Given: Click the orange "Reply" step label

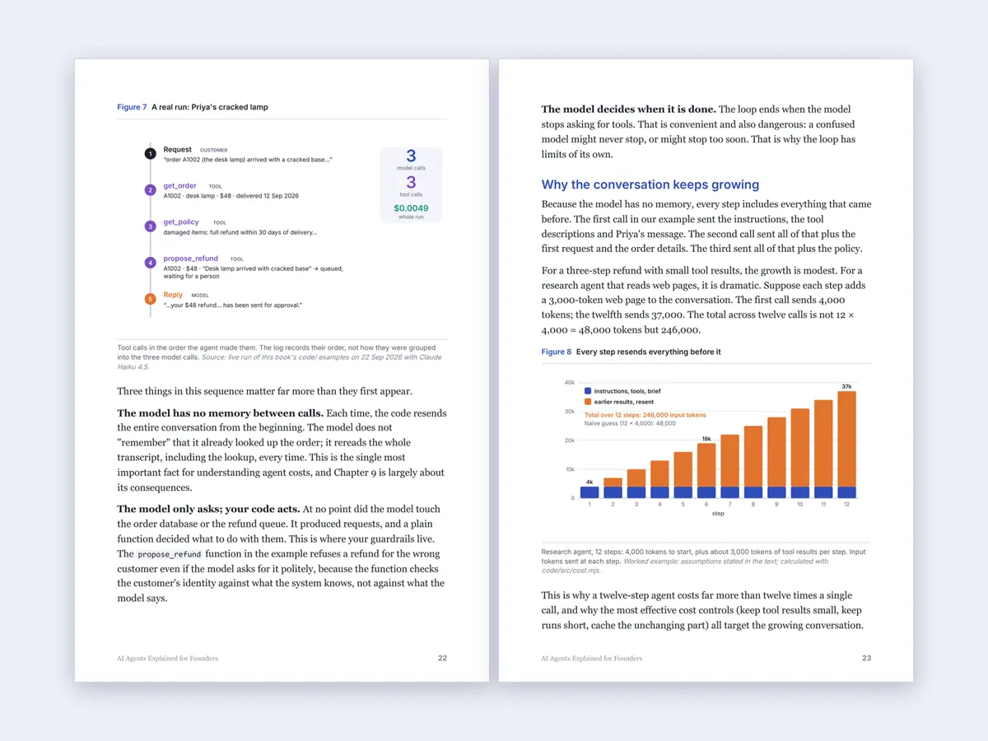Looking at the screenshot, I should (x=173, y=295).
